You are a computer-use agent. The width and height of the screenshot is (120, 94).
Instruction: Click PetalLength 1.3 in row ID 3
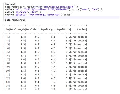(23, 44)
